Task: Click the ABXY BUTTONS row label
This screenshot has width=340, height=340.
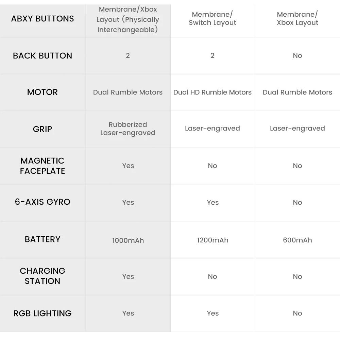Action: pos(42,19)
